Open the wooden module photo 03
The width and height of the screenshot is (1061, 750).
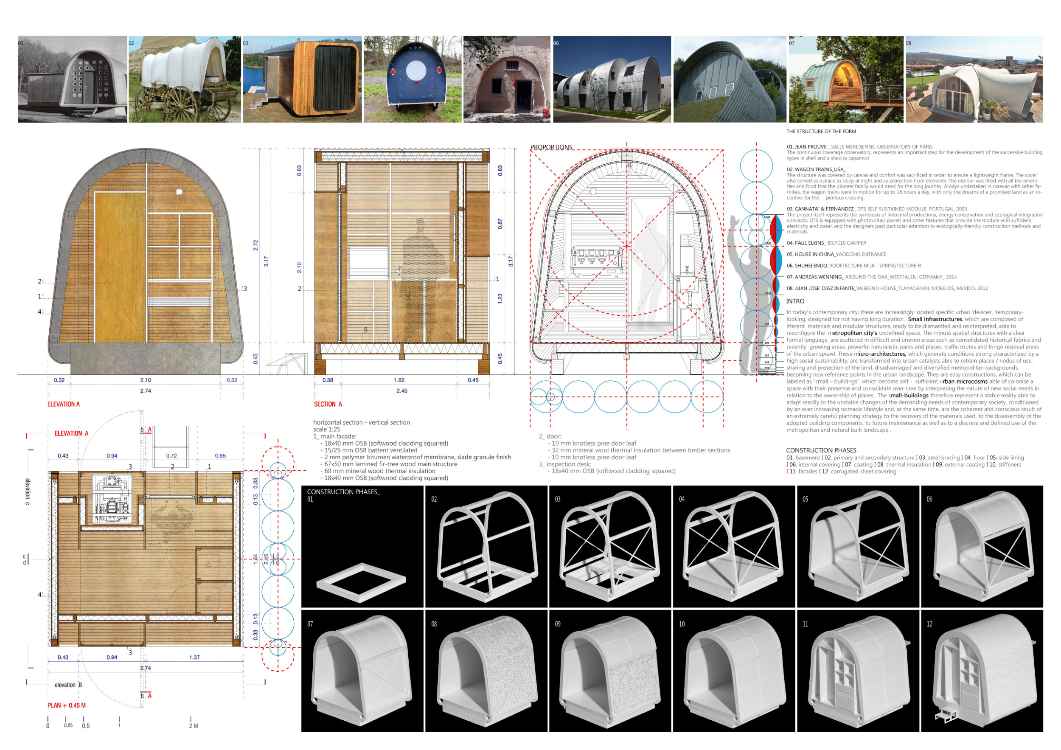coord(302,79)
